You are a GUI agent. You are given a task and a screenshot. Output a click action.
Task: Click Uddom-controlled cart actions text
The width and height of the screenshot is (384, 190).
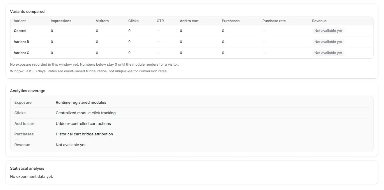click(x=83, y=124)
